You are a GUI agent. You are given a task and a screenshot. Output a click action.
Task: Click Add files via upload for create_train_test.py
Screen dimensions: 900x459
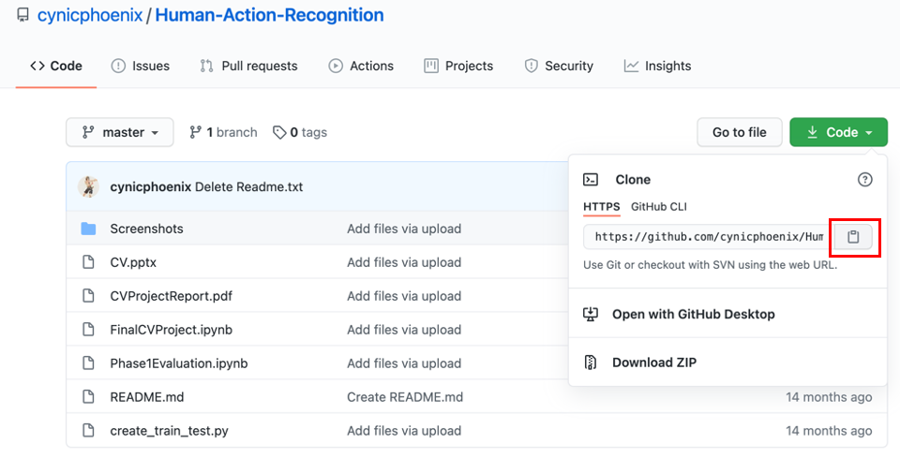[404, 431]
